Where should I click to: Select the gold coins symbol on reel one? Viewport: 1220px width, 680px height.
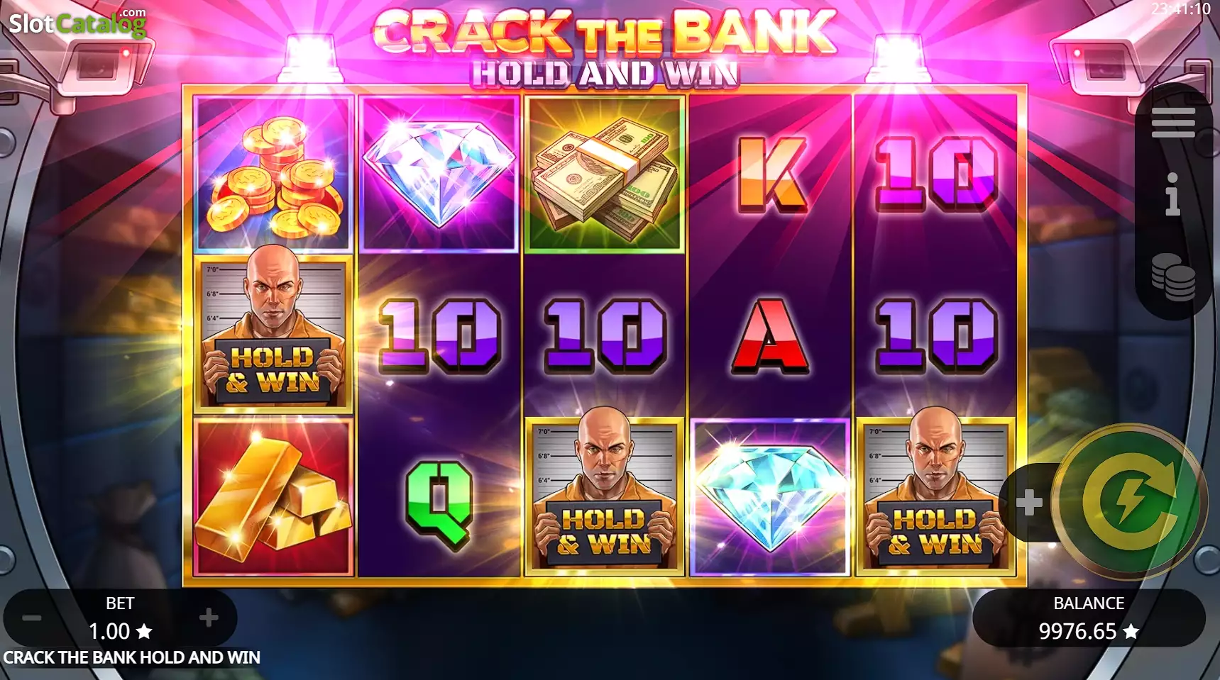[273, 174]
